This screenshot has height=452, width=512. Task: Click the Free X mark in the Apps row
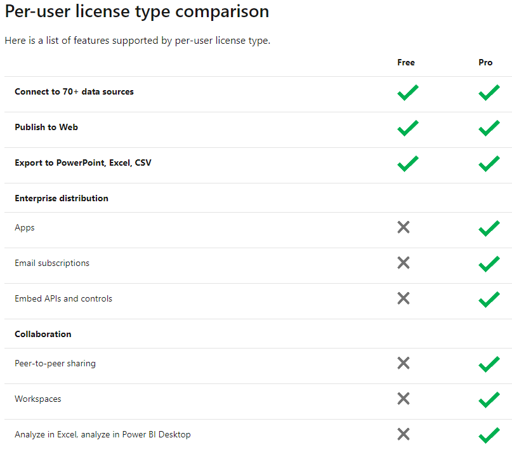point(404,227)
